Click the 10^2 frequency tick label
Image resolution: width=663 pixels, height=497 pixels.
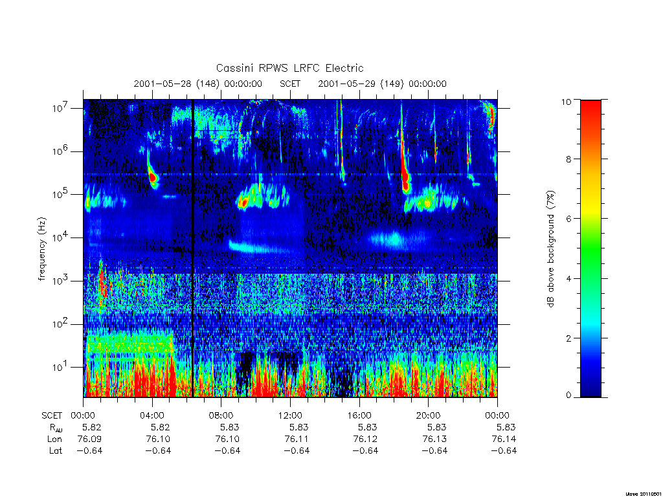click(61, 324)
